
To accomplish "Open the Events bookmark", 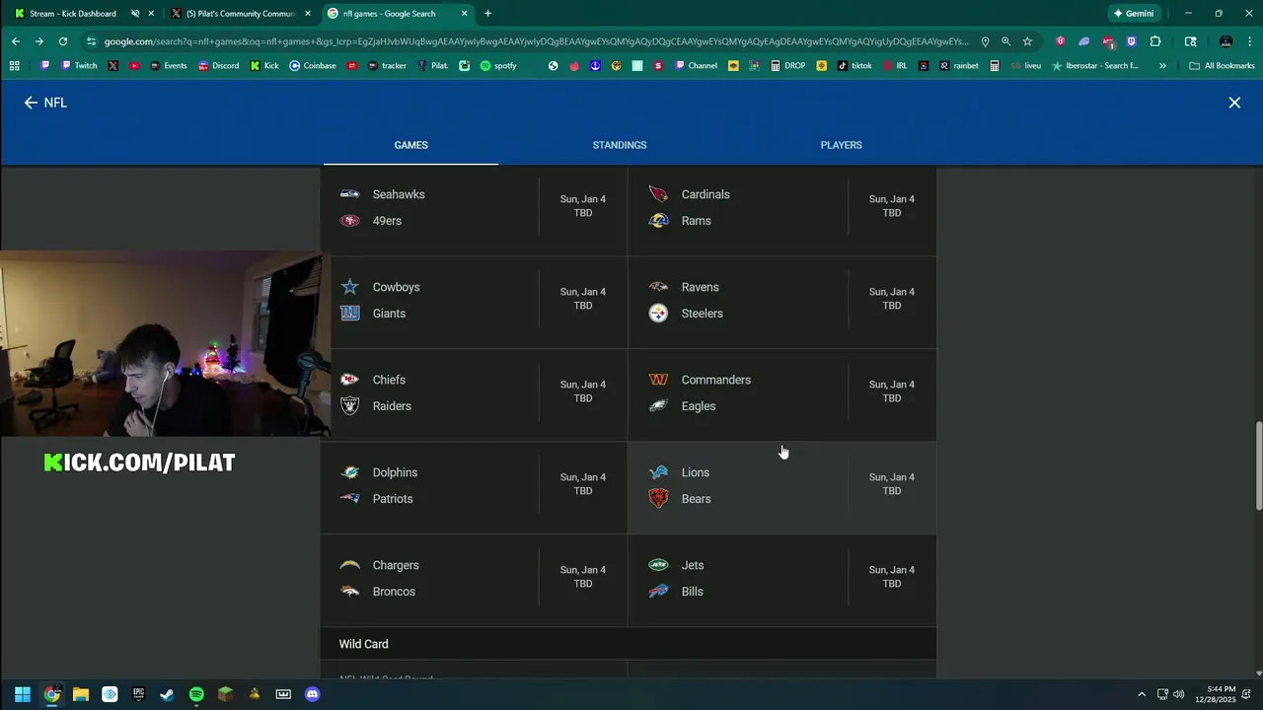I will pyautogui.click(x=168, y=66).
